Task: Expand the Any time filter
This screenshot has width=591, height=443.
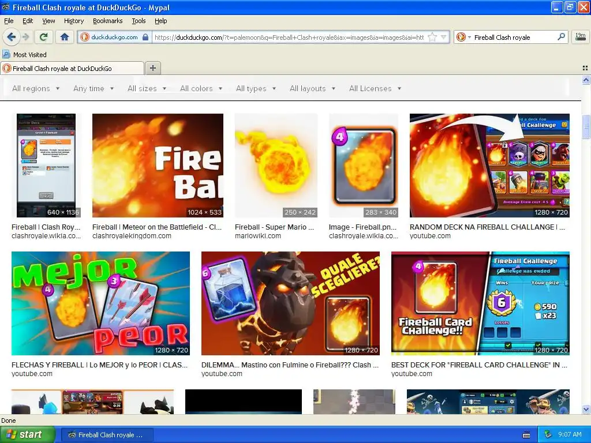Action: click(x=93, y=88)
